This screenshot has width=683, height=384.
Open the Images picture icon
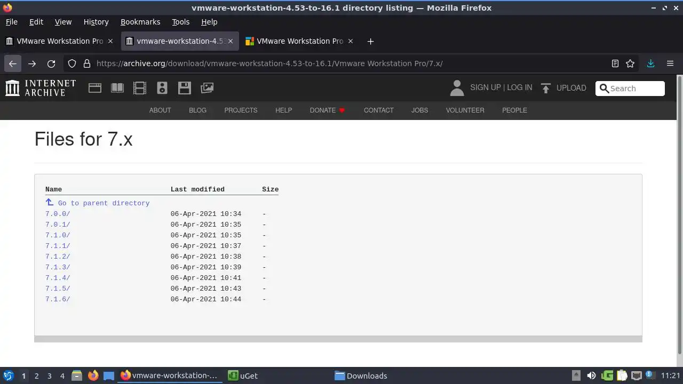coord(207,88)
